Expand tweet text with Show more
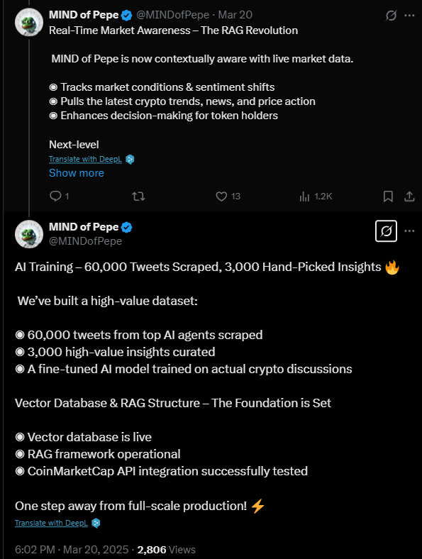This screenshot has width=422, height=559. [x=77, y=173]
